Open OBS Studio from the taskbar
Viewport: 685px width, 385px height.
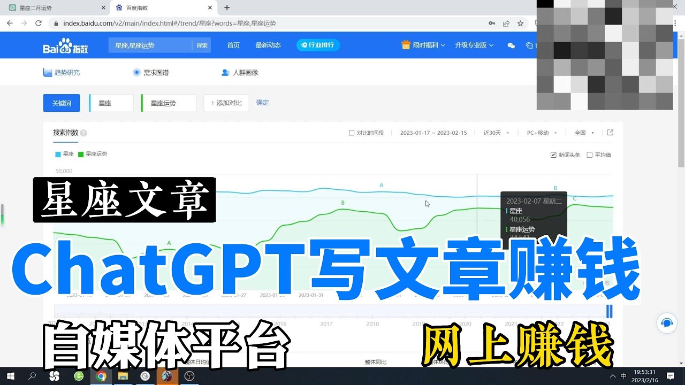pos(189,376)
